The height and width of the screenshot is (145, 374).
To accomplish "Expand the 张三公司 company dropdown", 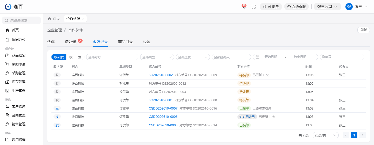I will pyautogui.click(x=327, y=7).
